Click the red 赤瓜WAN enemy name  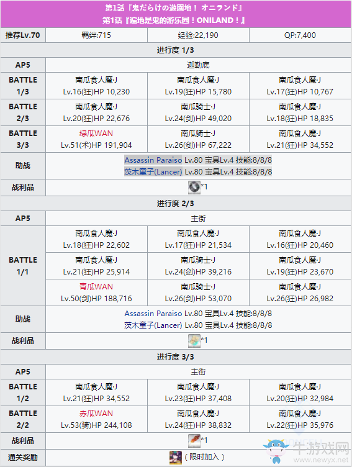coord(96,414)
